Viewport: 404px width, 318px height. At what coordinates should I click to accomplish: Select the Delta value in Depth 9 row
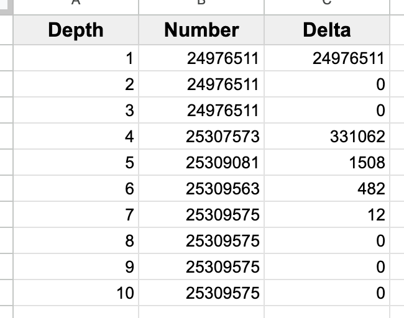(327, 266)
